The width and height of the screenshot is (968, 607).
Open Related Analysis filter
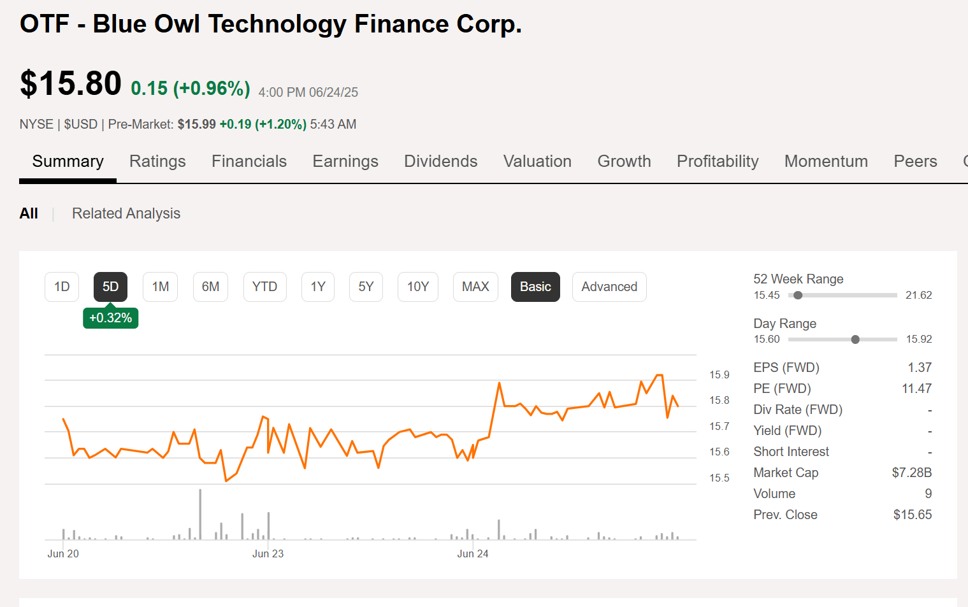pos(126,213)
